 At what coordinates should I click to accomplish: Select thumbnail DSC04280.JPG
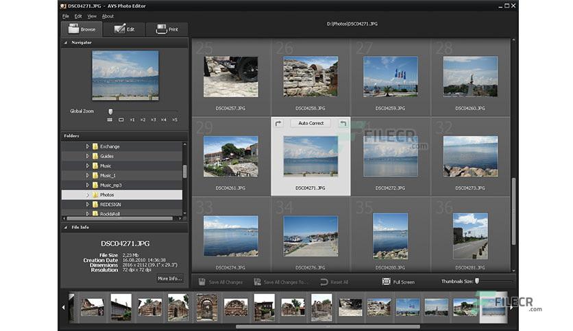tap(390, 236)
